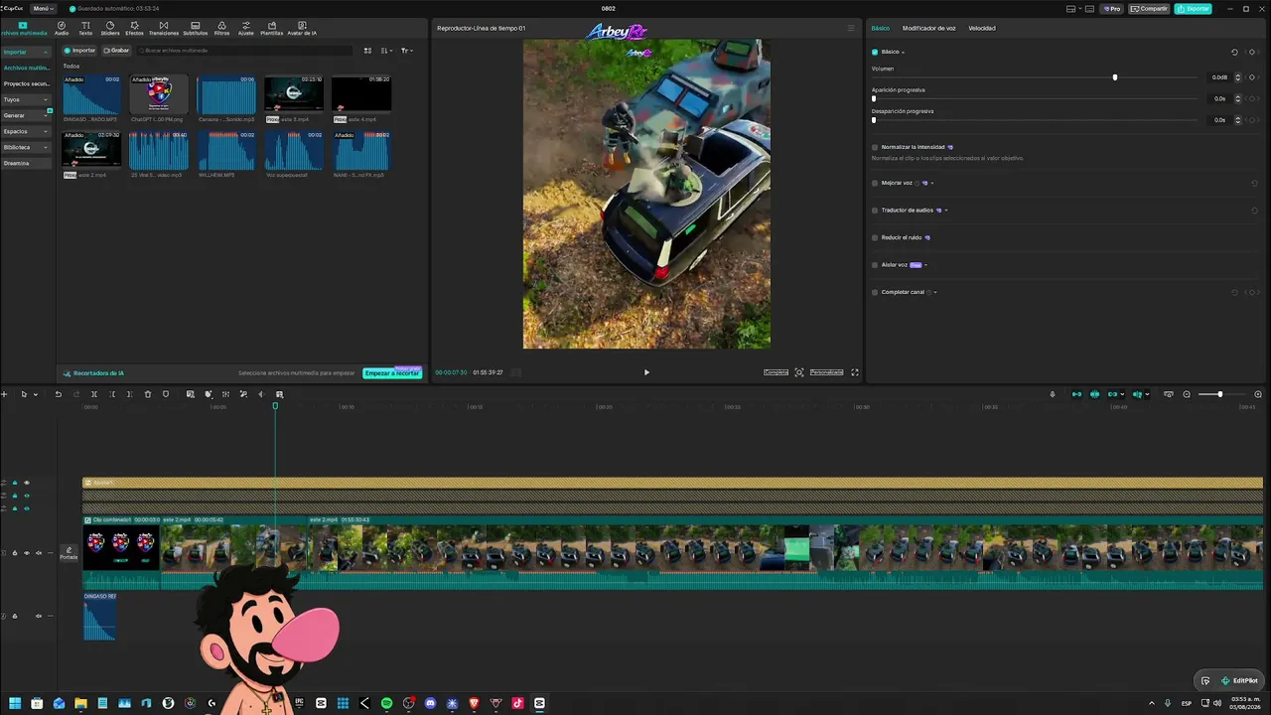Open the media sort order dropdown
This screenshot has height=715, width=1271.
click(x=387, y=51)
